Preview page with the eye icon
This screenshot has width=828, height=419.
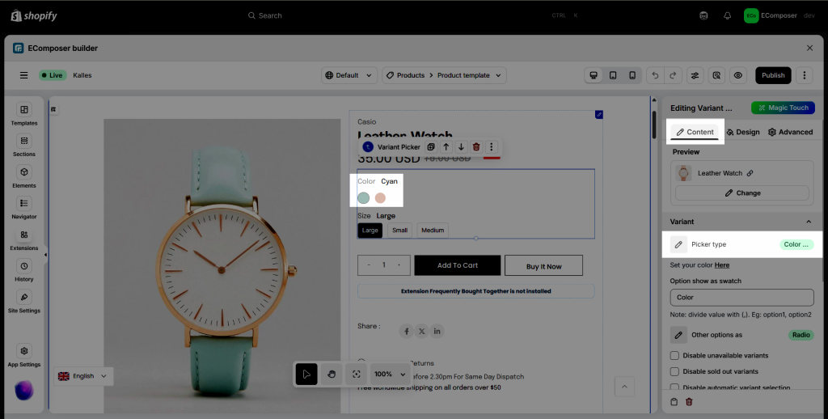tap(737, 75)
